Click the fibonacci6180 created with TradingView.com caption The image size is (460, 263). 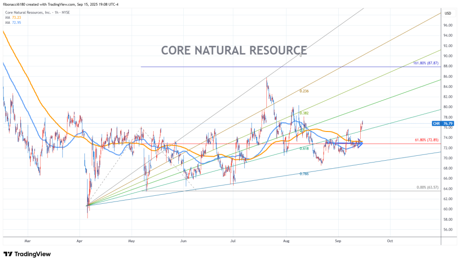tap(61, 4)
